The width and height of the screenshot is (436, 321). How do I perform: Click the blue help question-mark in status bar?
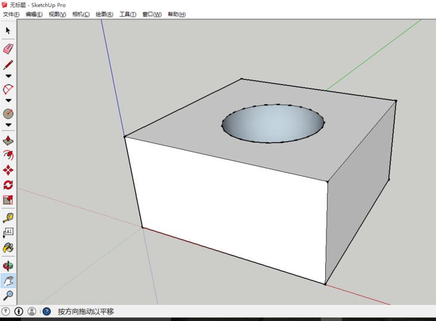pos(46,311)
